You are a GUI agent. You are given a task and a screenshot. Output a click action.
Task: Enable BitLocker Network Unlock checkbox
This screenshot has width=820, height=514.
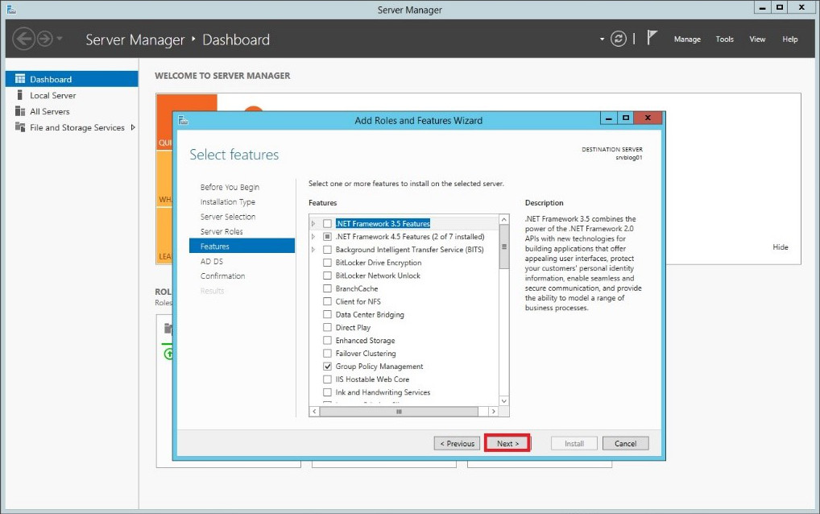tap(327, 276)
